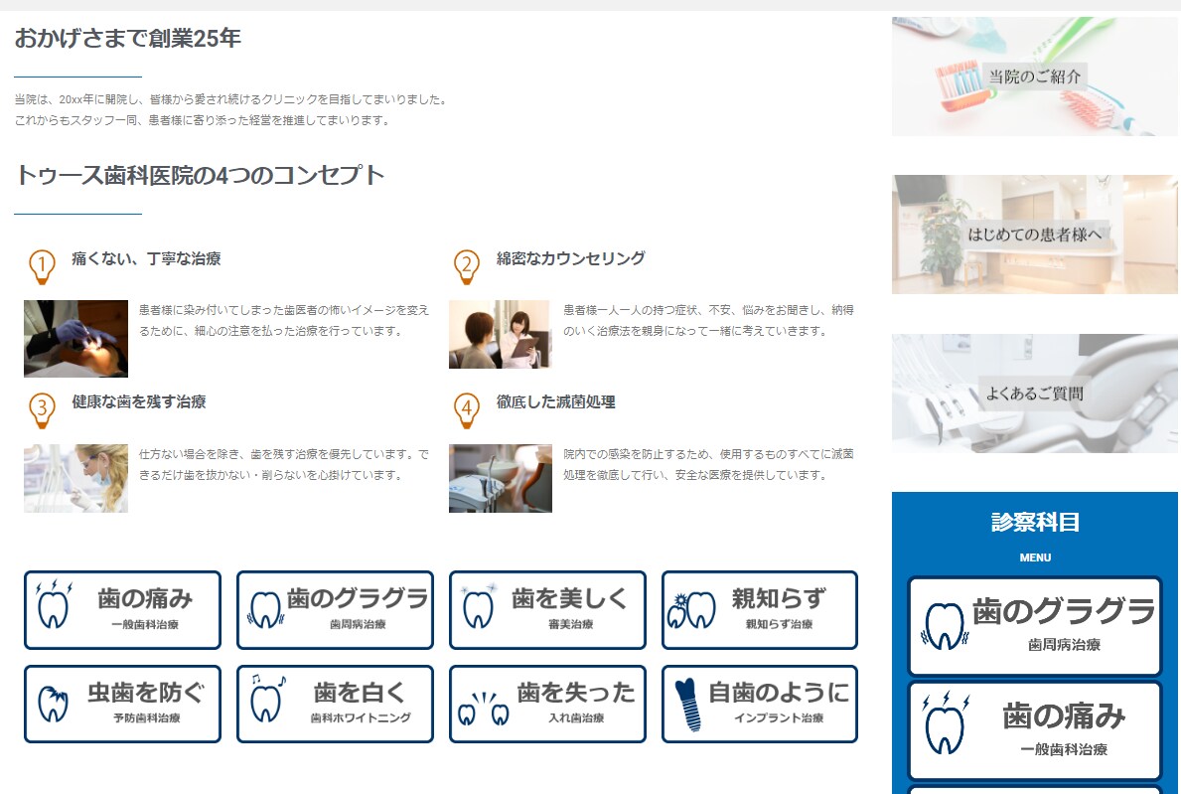Viewport: 1181px width, 794px height.
Task: Click the number 3 lightbulb icon
Action: (42, 410)
